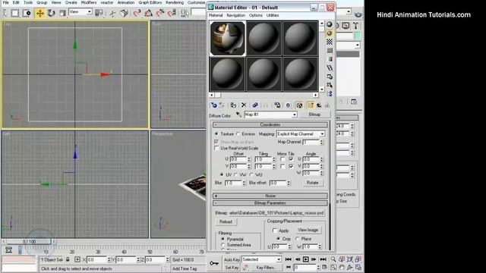This screenshot has height=273, width=486.
Task: Expand the Noise rollout
Action: (x=270, y=196)
